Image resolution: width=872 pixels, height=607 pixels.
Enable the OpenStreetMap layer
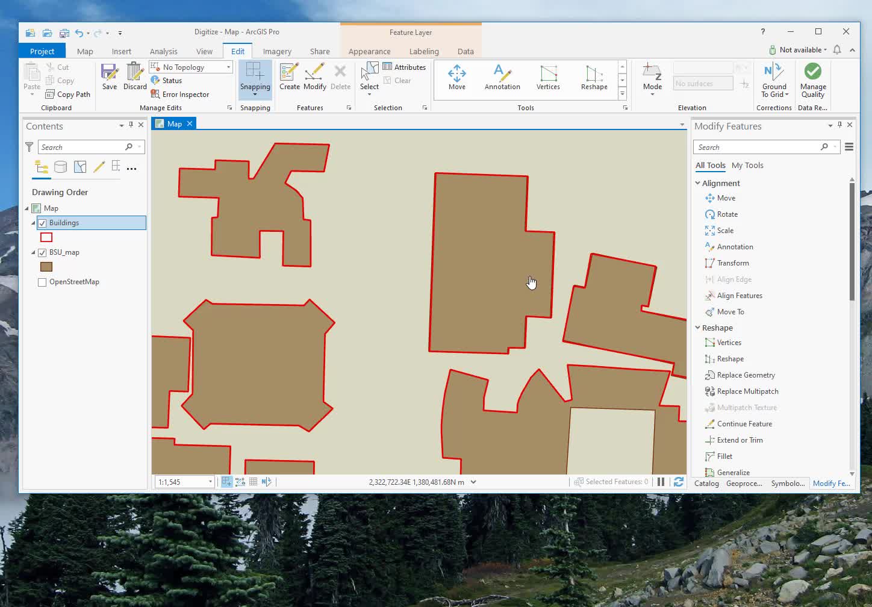(42, 282)
